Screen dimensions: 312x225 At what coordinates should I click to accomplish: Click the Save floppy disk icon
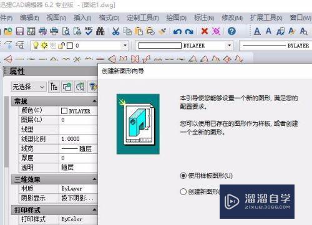(x=20, y=31)
